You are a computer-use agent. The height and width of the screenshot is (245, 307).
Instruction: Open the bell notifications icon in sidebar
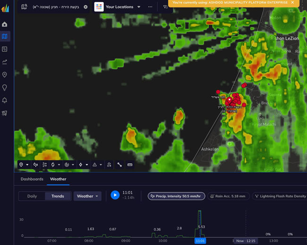[5, 101]
